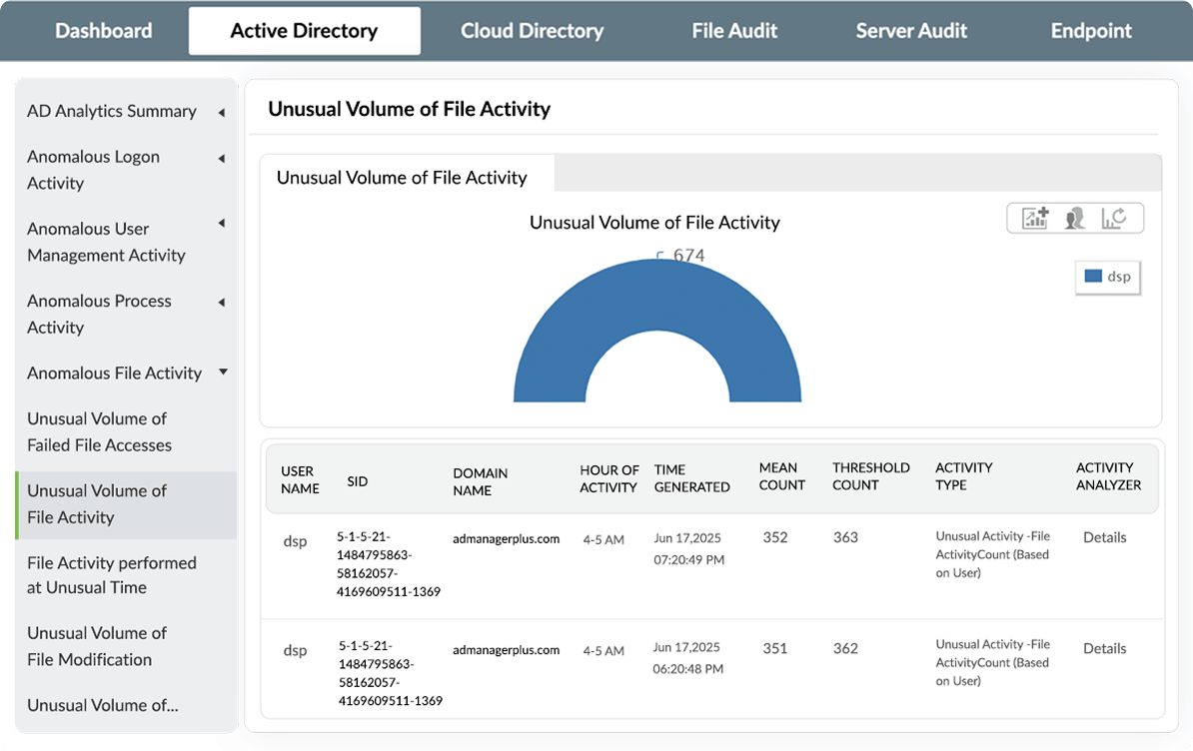Select Unusual Volume of Failed File Accesses
1193x751 pixels.
(99, 431)
